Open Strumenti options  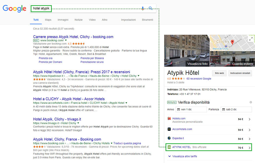148,20
